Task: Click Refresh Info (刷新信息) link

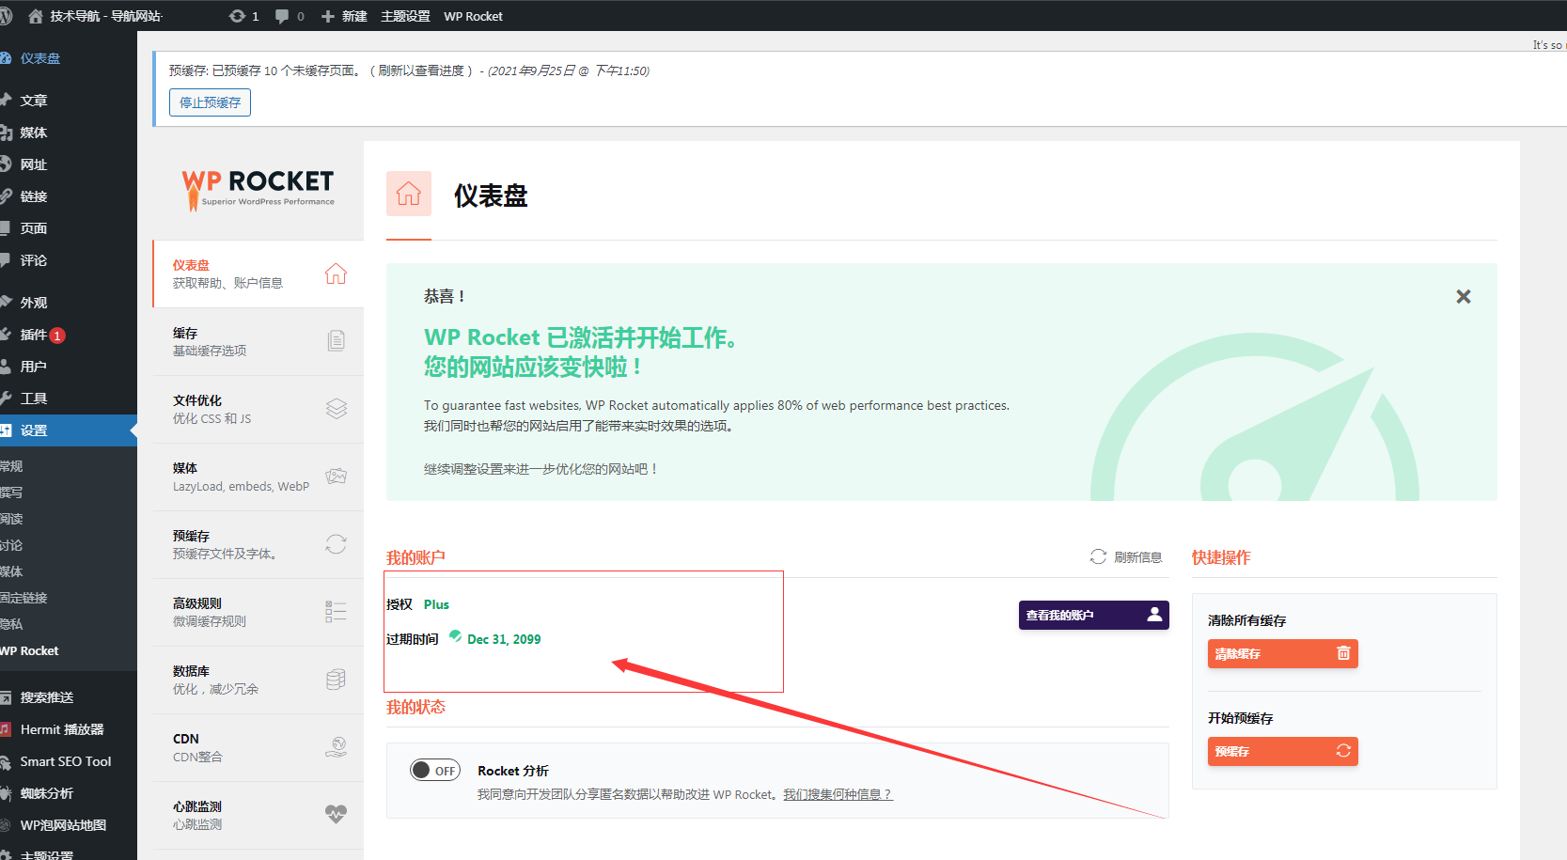Action: [x=1126, y=557]
